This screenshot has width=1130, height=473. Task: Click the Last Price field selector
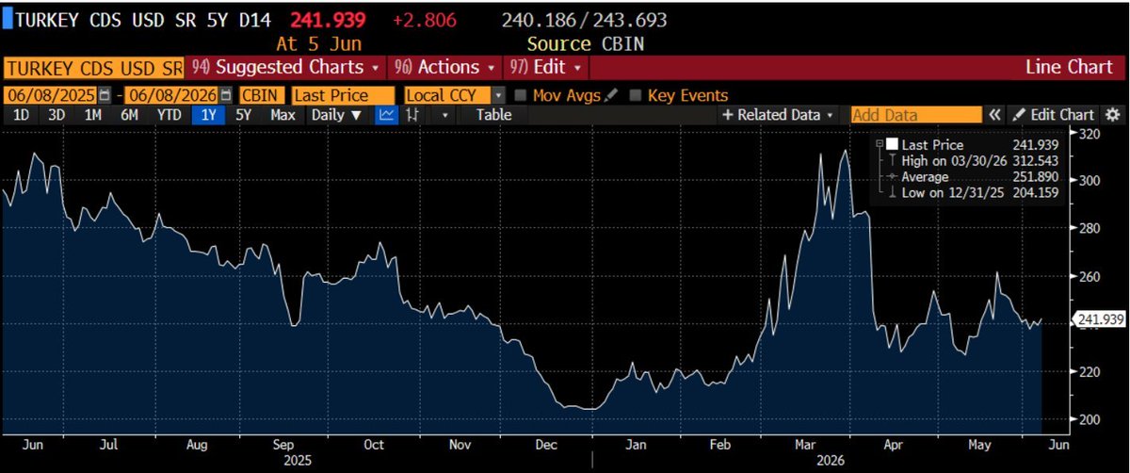tap(343, 95)
